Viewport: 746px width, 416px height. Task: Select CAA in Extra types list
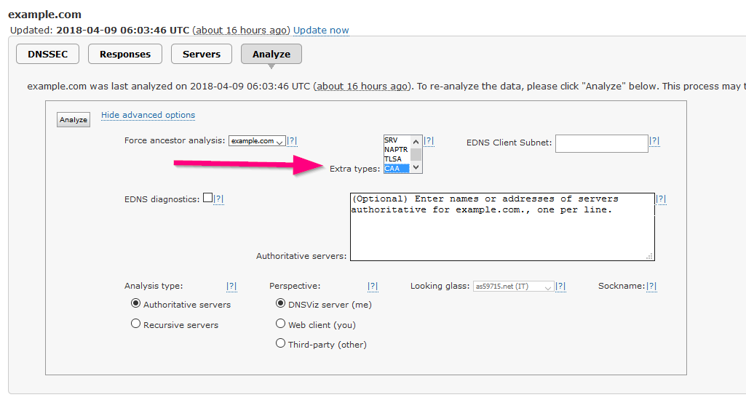397,168
